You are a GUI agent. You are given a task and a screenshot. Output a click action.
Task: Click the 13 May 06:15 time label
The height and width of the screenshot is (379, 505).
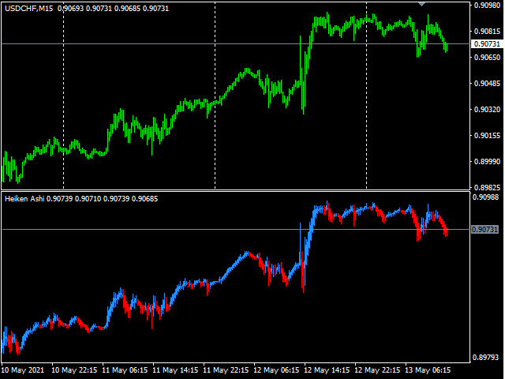pyautogui.click(x=428, y=370)
